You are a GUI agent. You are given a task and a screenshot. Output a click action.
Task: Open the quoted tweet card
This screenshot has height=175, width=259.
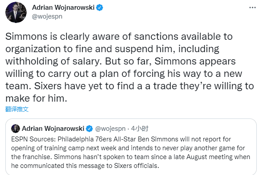(131, 147)
